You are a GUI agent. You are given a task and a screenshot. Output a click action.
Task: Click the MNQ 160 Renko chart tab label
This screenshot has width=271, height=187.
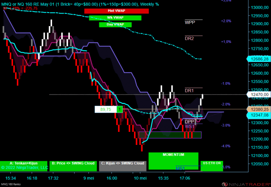tap(11, 184)
